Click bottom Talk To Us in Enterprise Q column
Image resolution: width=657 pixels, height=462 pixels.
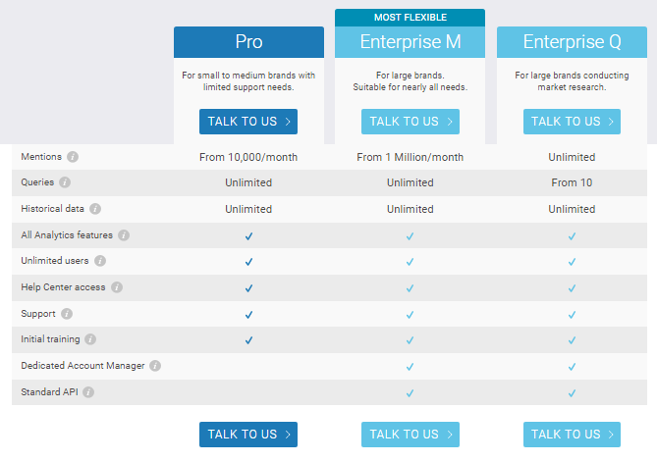572,435
